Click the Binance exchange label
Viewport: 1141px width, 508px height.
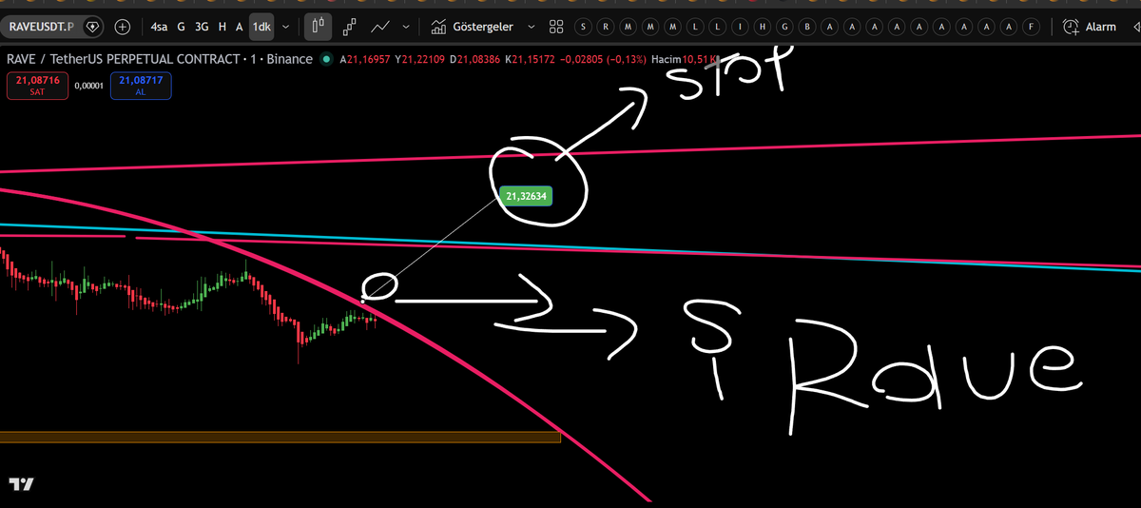pos(288,59)
